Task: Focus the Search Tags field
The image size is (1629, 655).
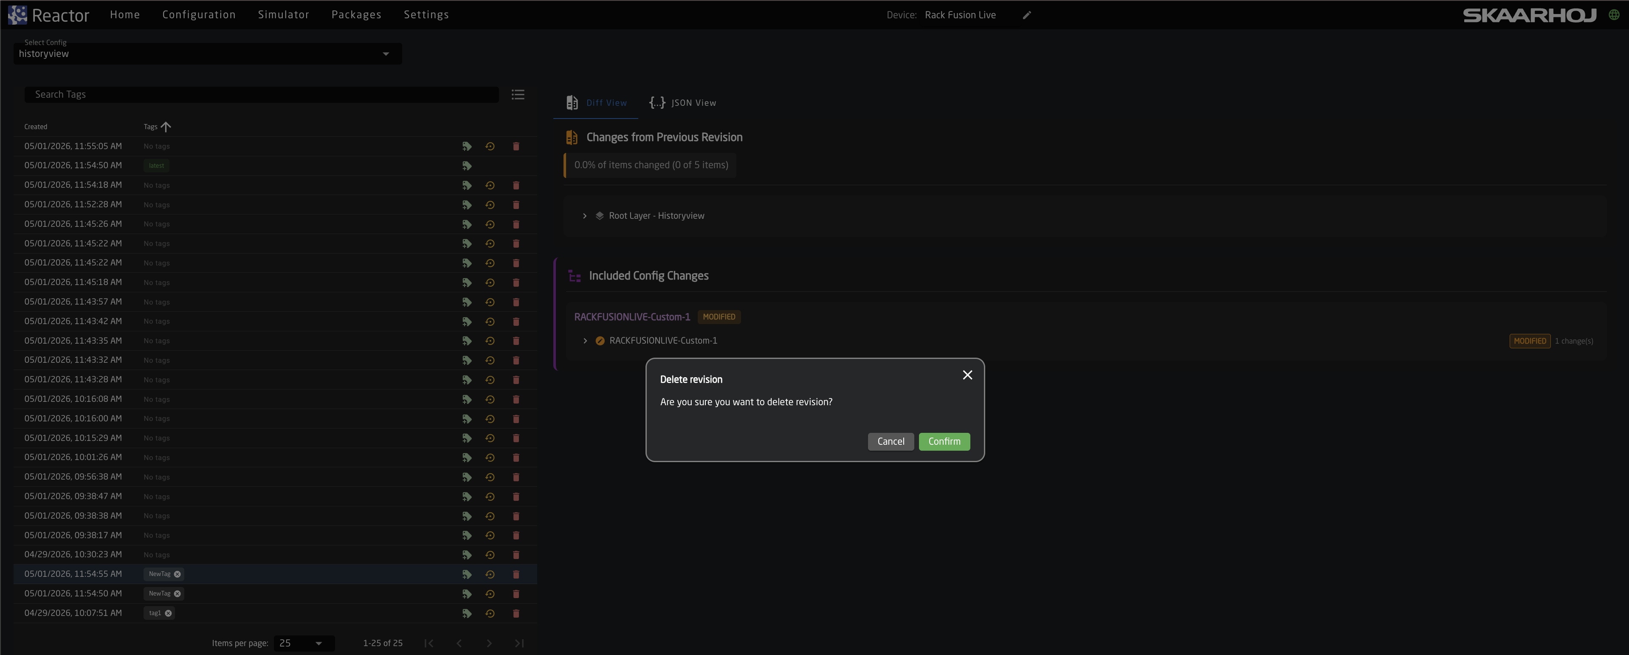Action: click(261, 95)
